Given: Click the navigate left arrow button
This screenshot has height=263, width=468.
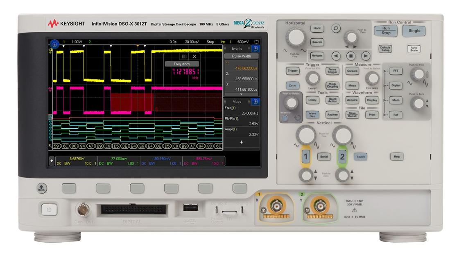Looking at the screenshot, I should pyautogui.click(x=336, y=56).
